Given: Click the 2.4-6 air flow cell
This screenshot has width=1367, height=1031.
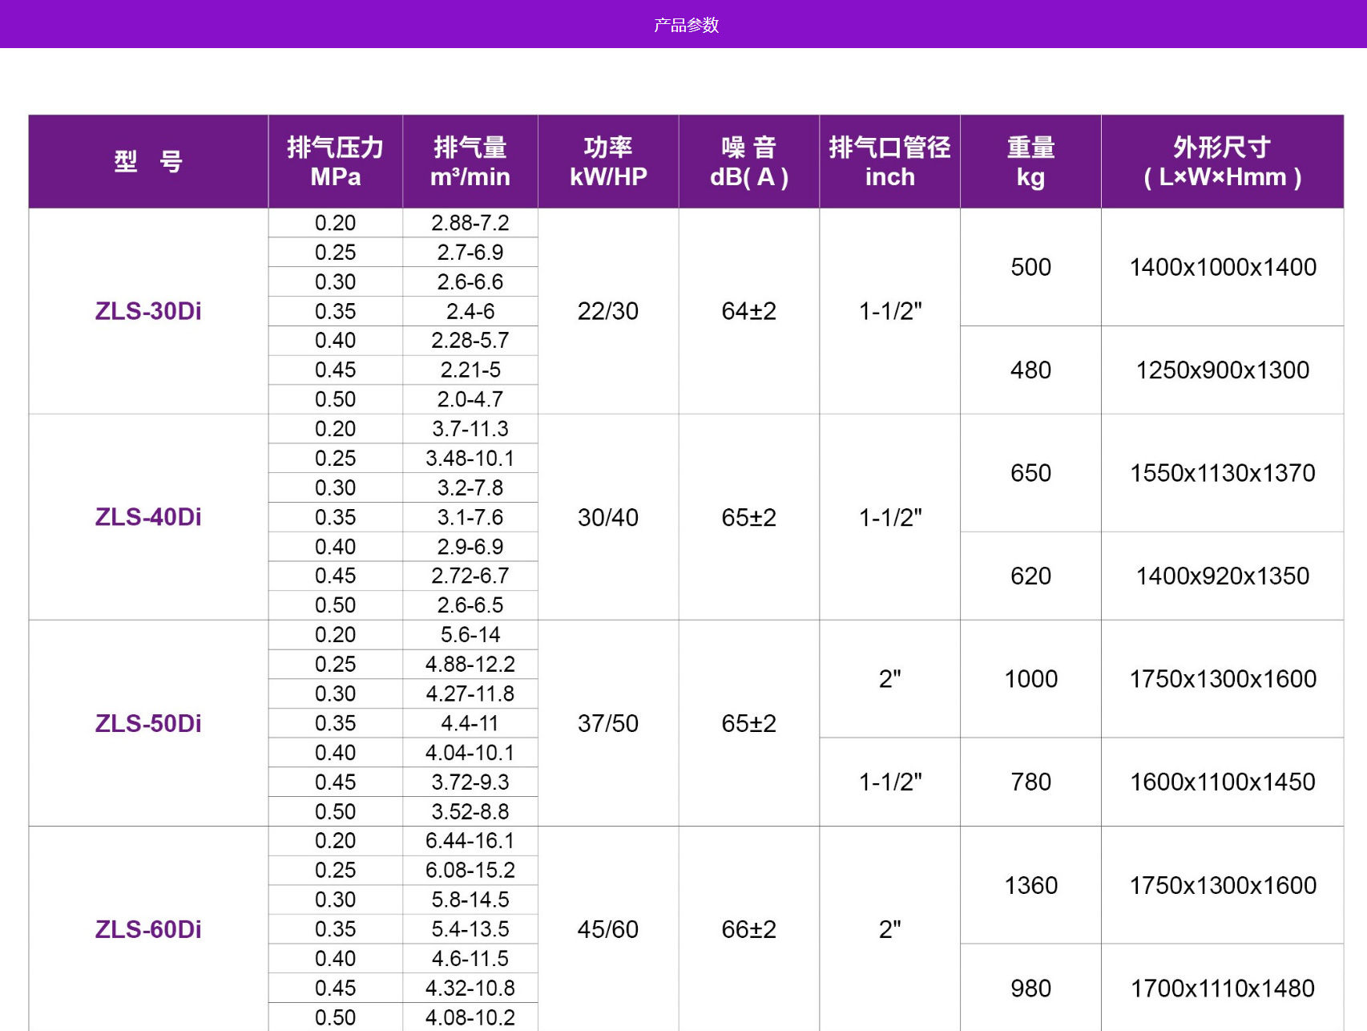Looking at the screenshot, I should [470, 311].
